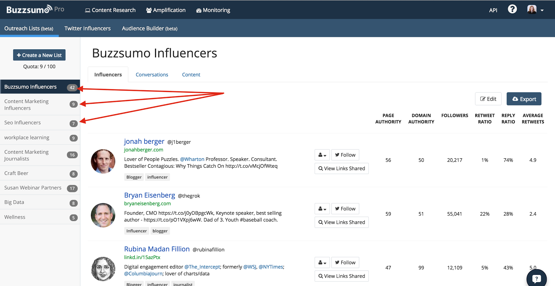The image size is (555, 286).
Task: Open Rubina Madan Fillion profile link
Action: [x=157, y=249]
